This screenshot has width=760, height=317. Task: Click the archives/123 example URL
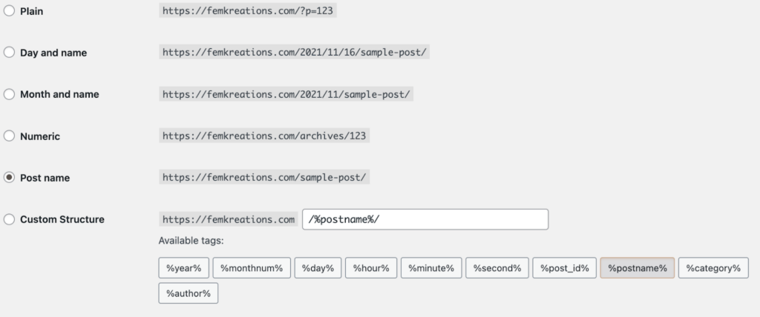[265, 136]
